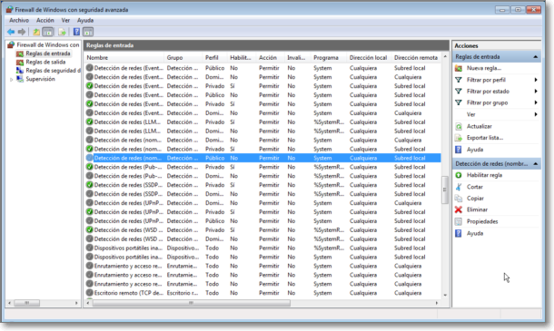Image resolution: width=554 pixels, height=331 pixels.
Task: Select Reglas de entrada in tree
Action: pyautogui.click(x=48, y=54)
